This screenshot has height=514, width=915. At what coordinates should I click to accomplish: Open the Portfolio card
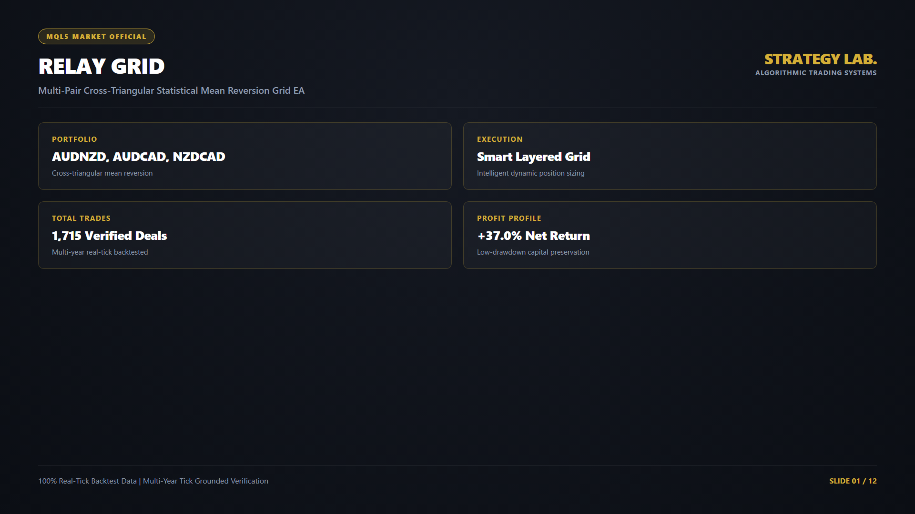(x=245, y=156)
